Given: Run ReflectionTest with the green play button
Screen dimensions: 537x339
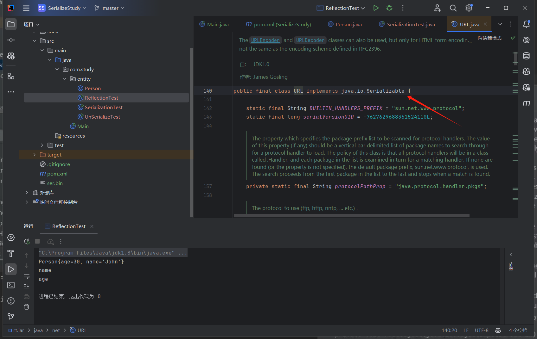Looking at the screenshot, I should tap(376, 8).
